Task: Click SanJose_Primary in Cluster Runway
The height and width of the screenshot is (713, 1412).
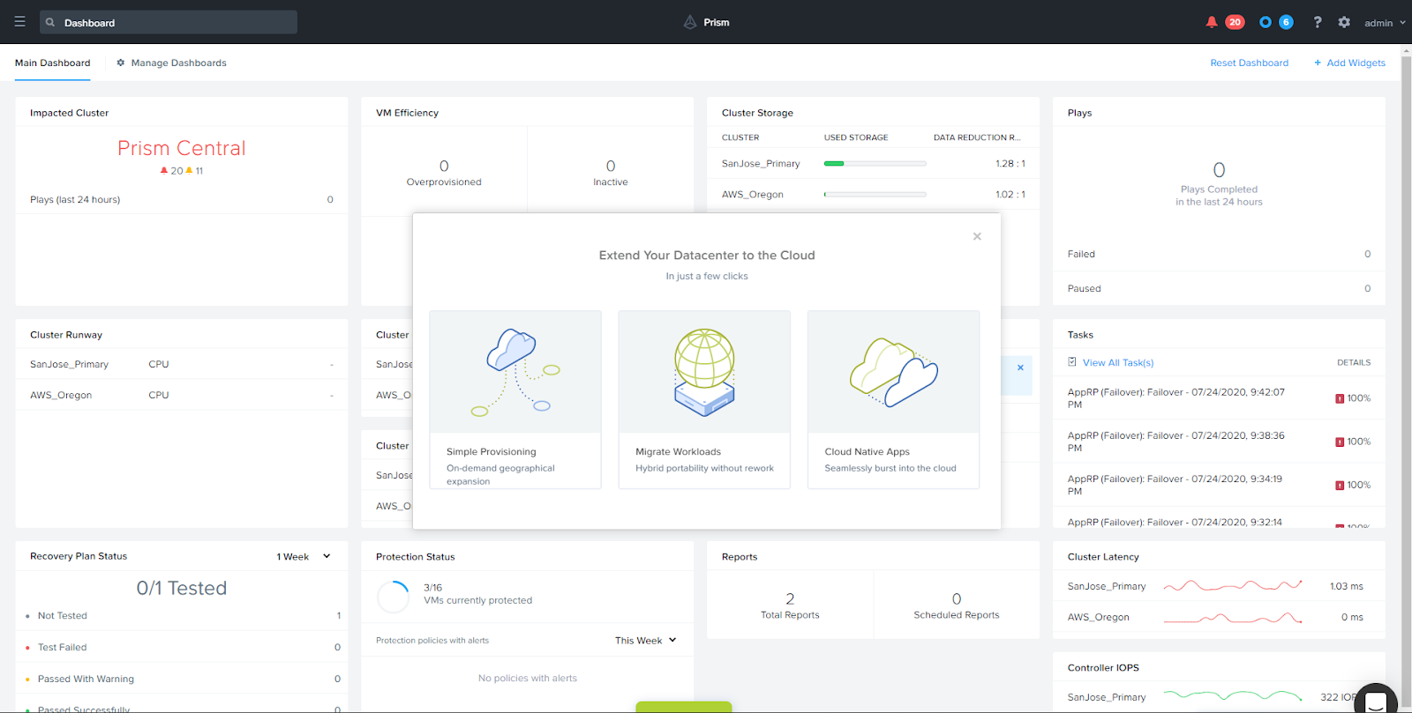Action: (x=69, y=364)
